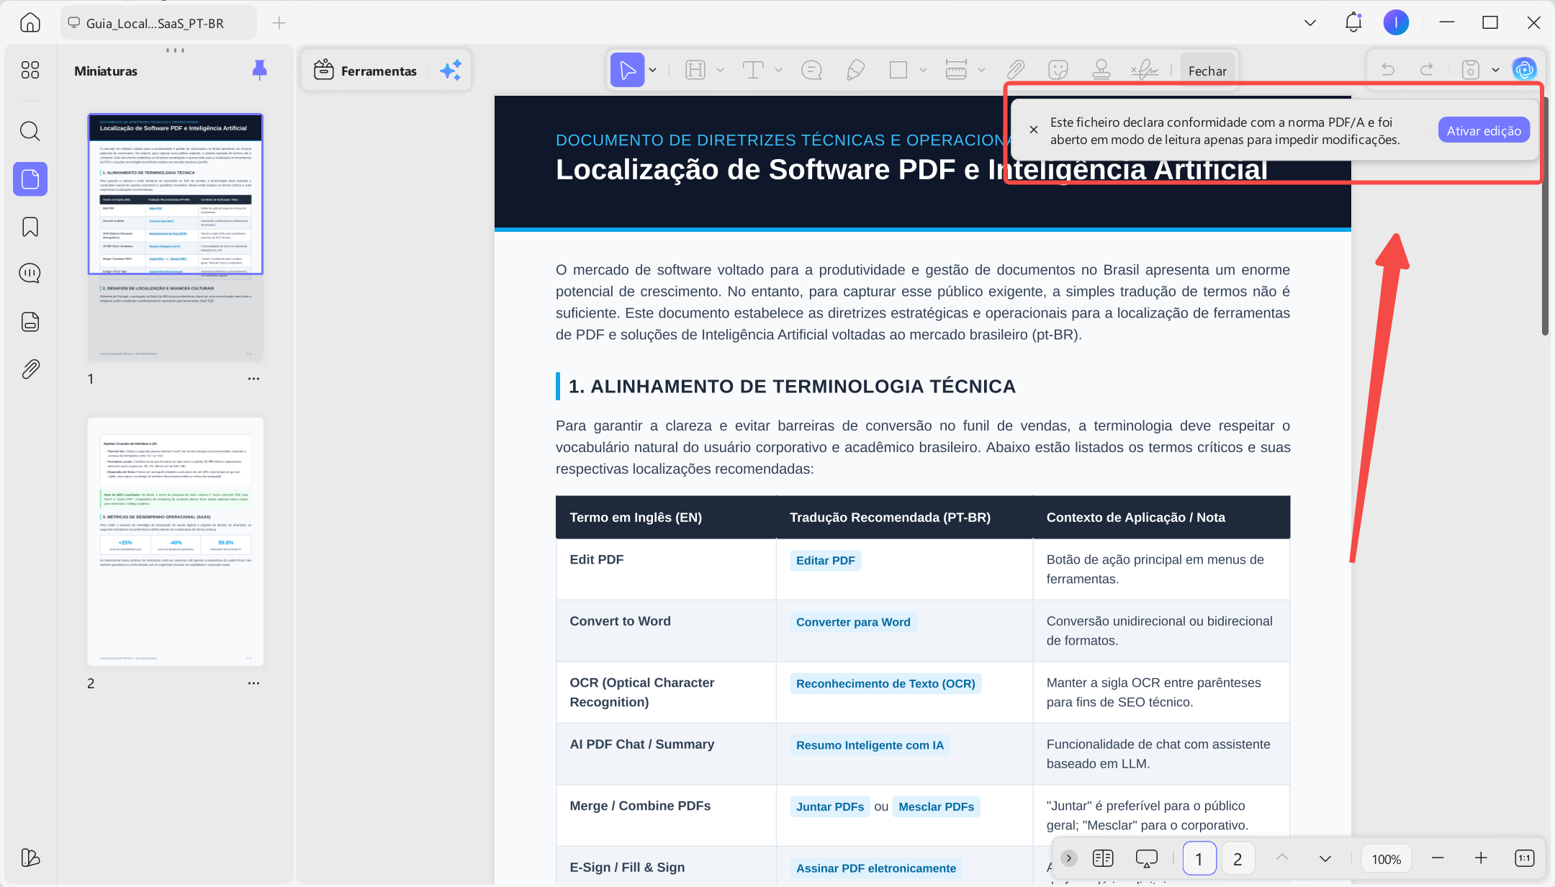Toggle the two-page reading view icon
1555x887 pixels.
point(1103,858)
